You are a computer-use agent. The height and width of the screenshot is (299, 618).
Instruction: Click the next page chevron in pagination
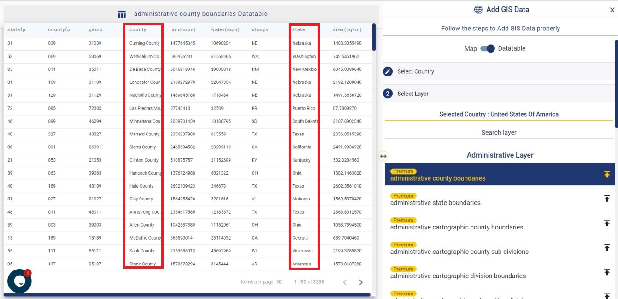361,282
